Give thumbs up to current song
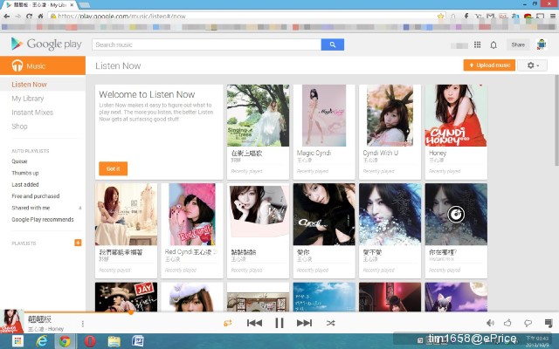This screenshot has width=559, height=349. 507,323
